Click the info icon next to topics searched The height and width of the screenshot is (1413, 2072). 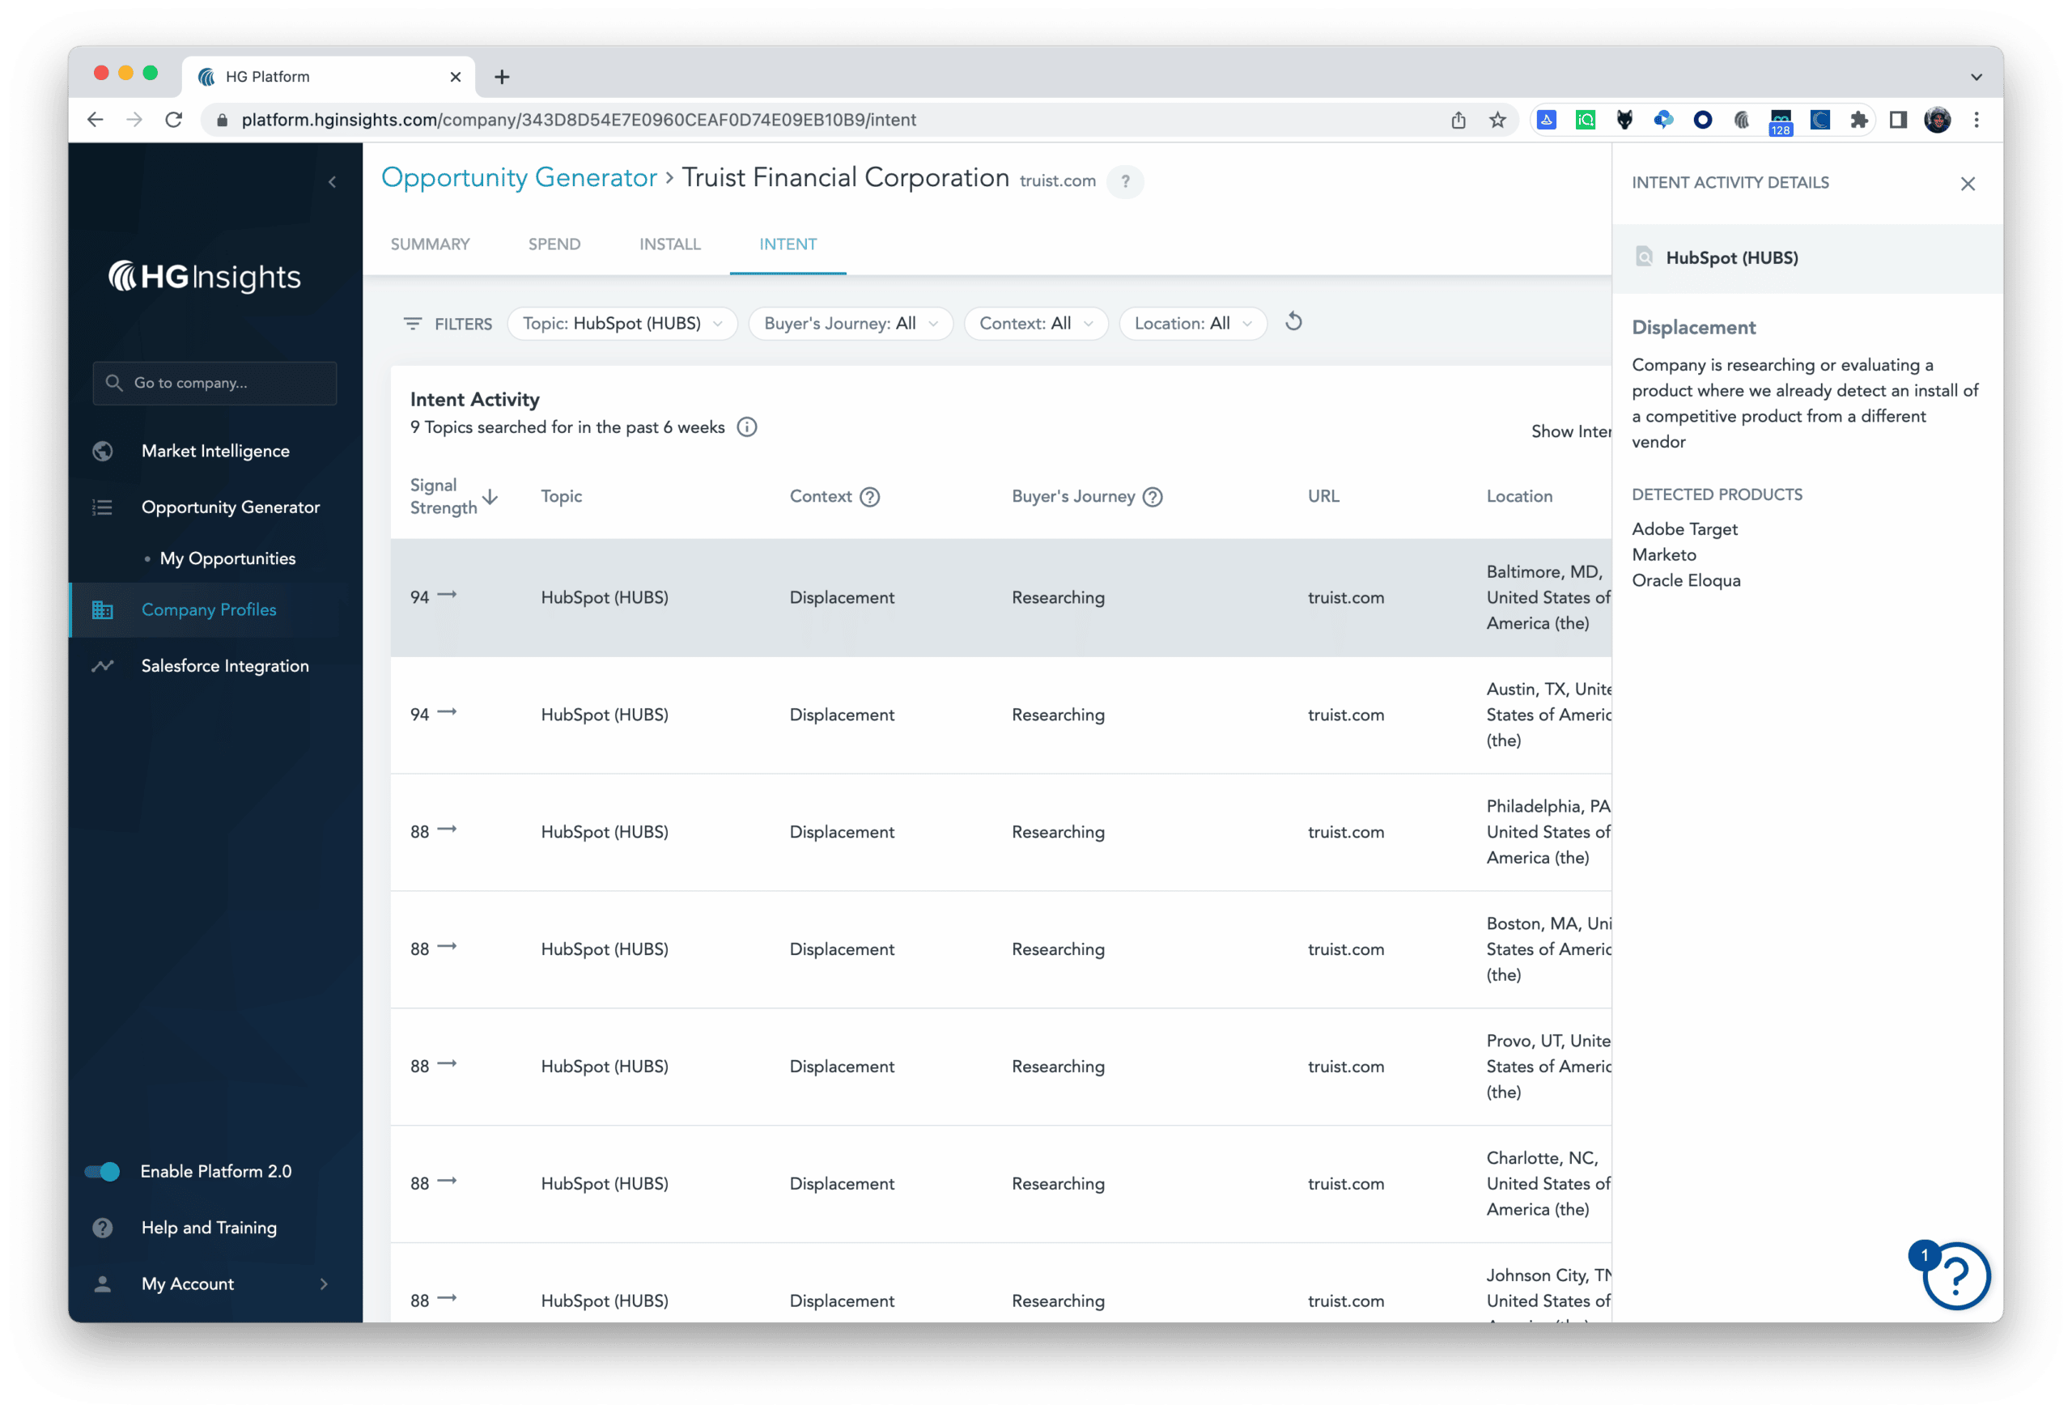pyautogui.click(x=747, y=427)
